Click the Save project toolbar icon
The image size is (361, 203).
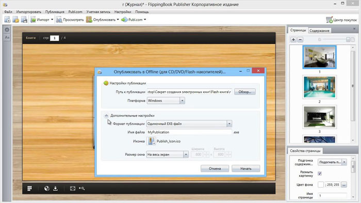pos(24,20)
